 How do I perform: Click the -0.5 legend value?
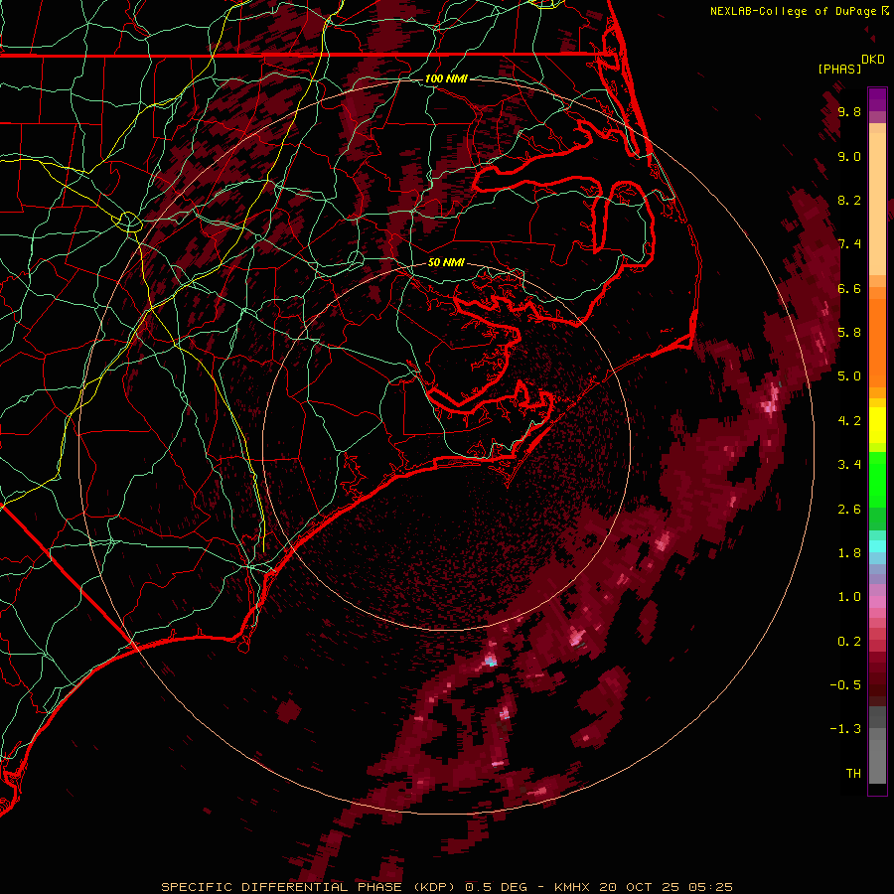coord(845,685)
